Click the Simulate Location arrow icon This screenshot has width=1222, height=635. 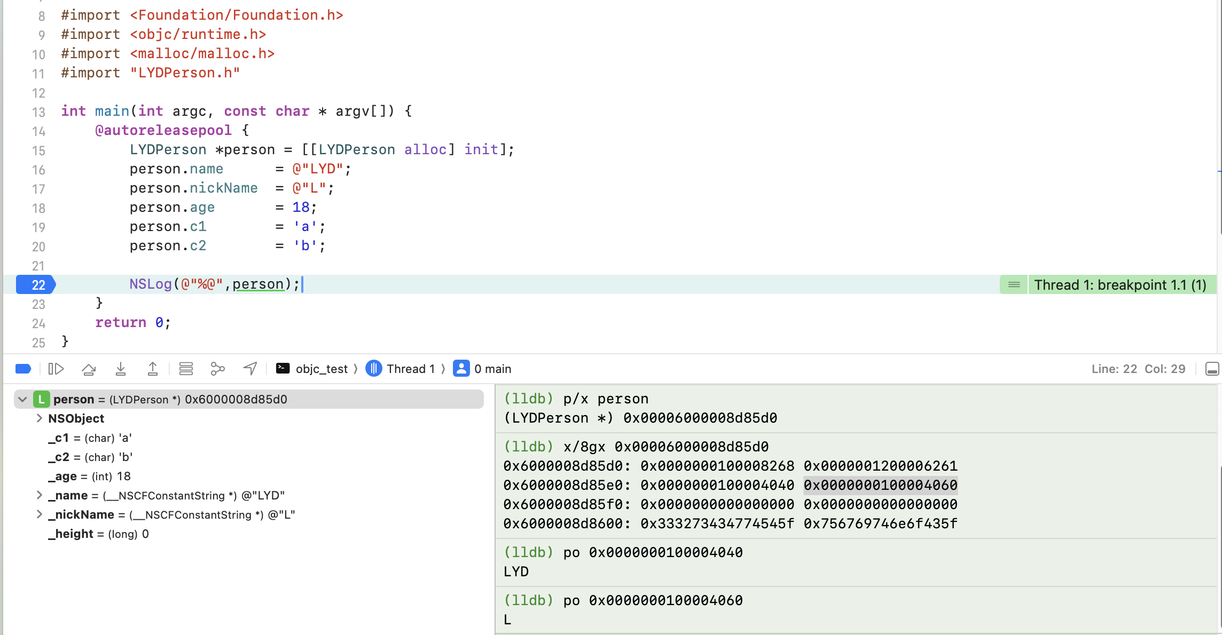250,369
